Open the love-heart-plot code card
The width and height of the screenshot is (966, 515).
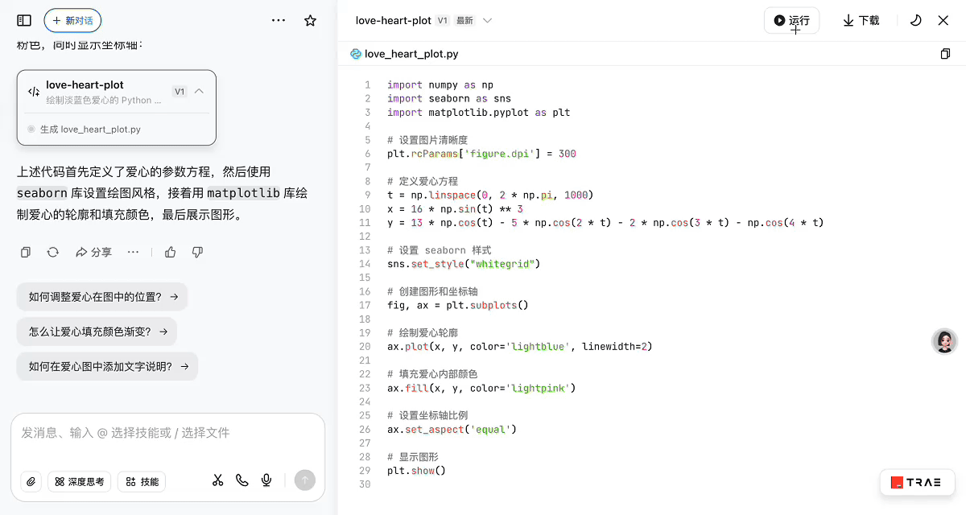(117, 107)
